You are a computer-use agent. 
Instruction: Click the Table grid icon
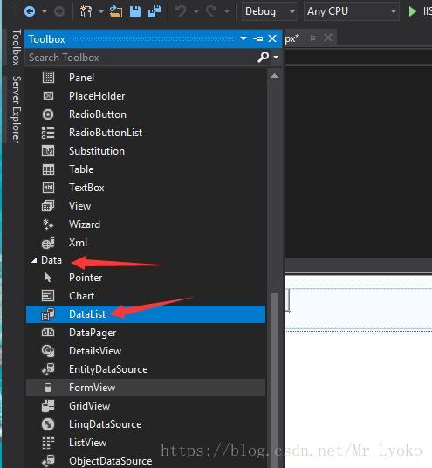click(x=48, y=169)
